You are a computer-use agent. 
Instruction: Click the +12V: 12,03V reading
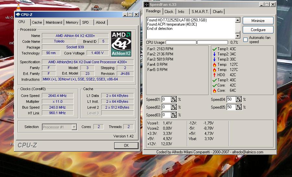click(160, 144)
